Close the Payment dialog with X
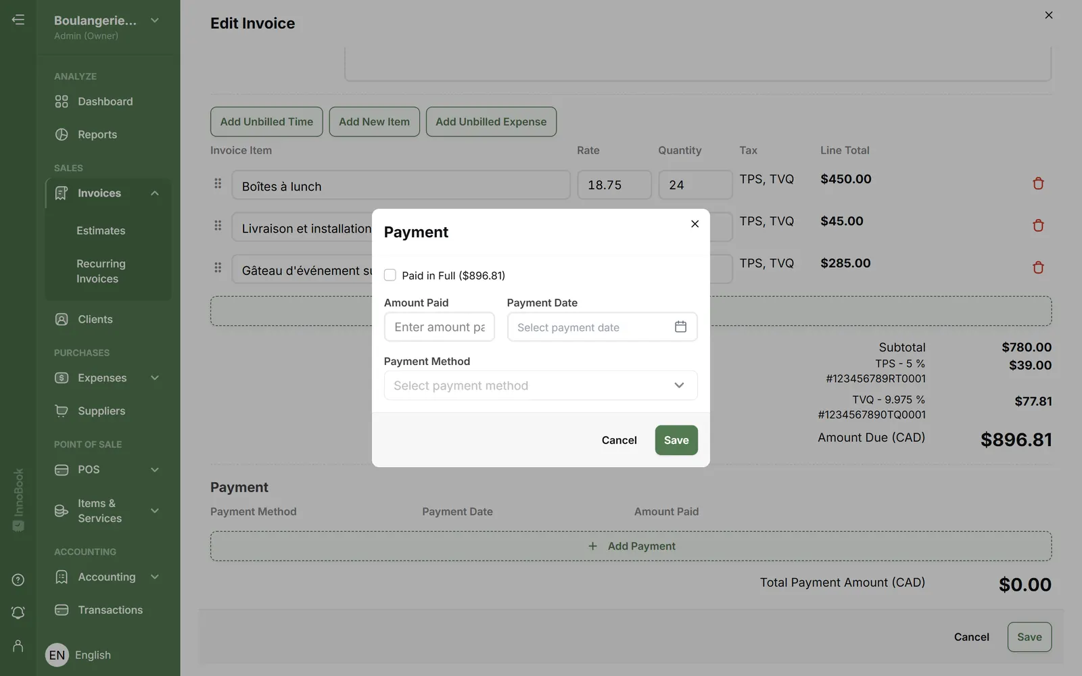This screenshot has width=1082, height=676. coord(695,224)
